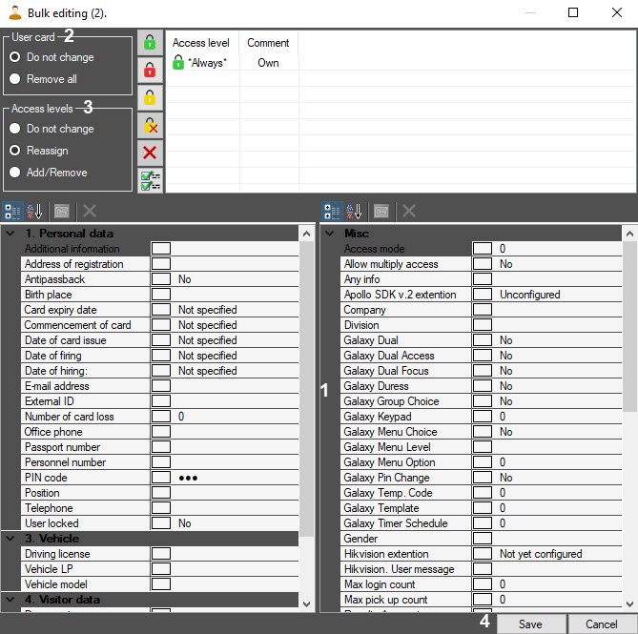Click Categorized view icon above Misc list

click(333, 212)
